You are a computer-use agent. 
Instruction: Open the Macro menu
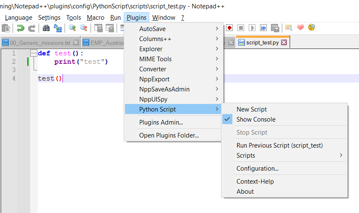point(96,18)
